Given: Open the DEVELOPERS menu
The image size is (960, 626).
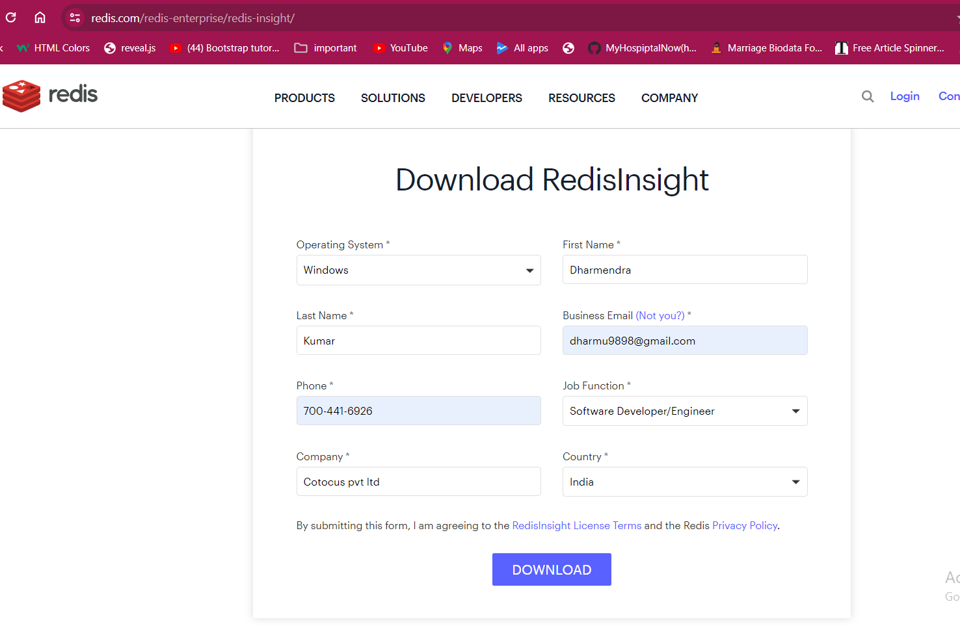Looking at the screenshot, I should tap(487, 98).
